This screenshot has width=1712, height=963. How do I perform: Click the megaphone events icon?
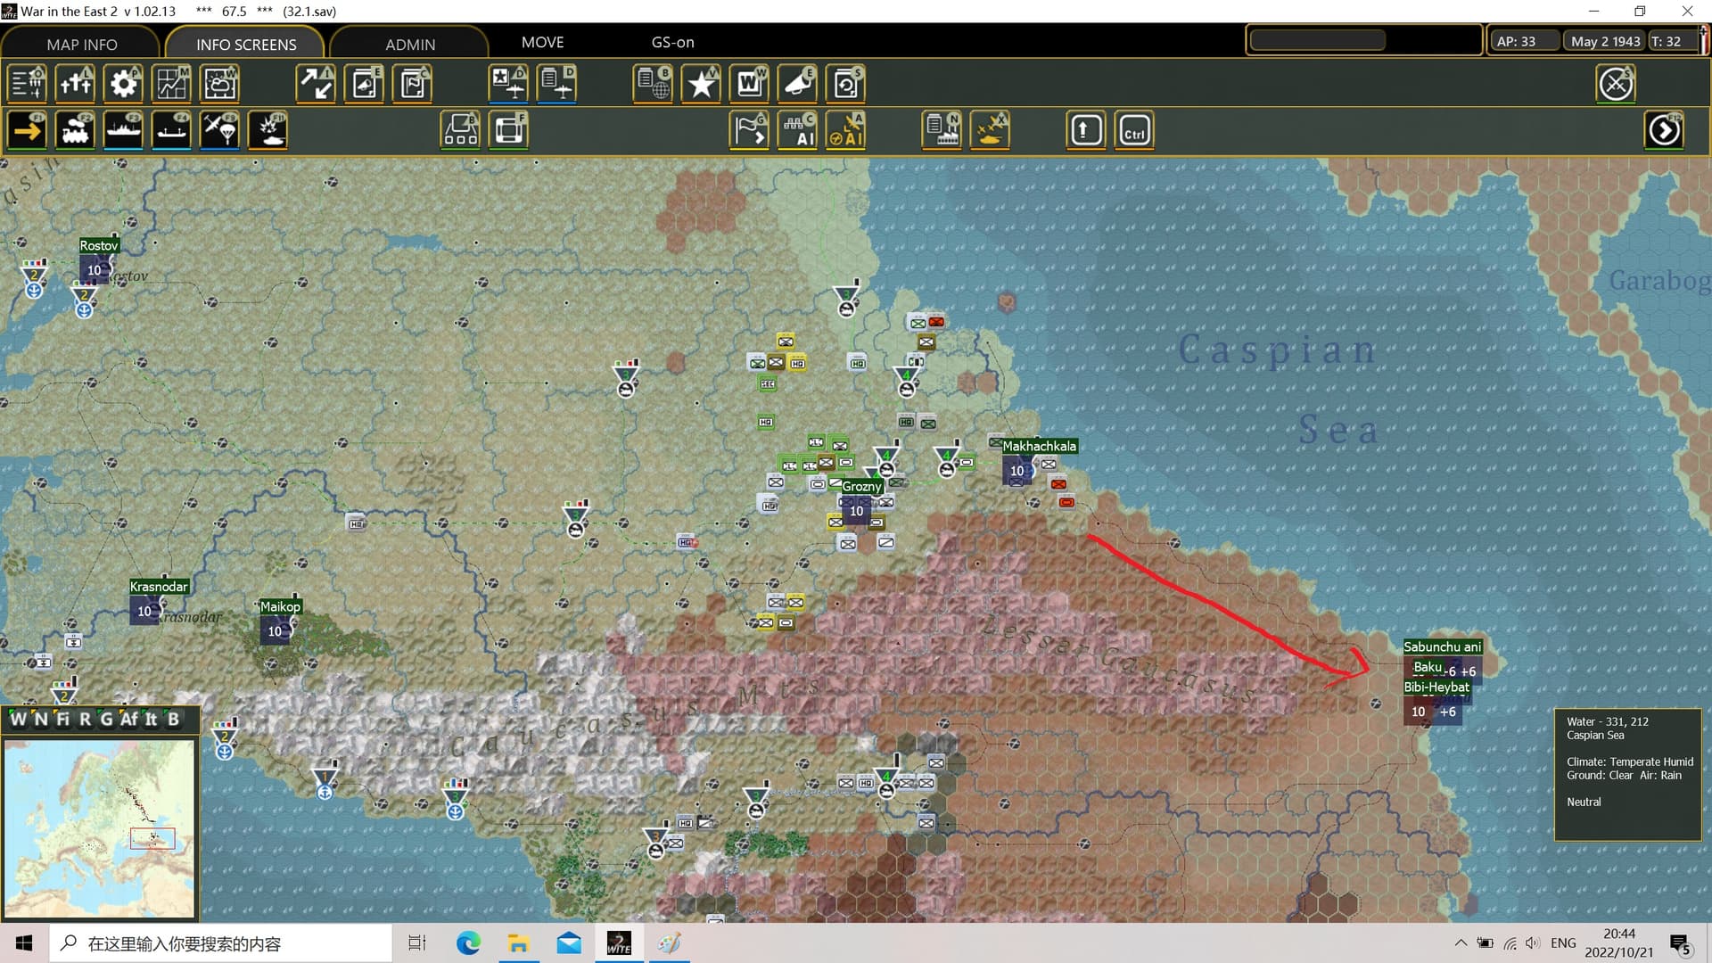[797, 84]
